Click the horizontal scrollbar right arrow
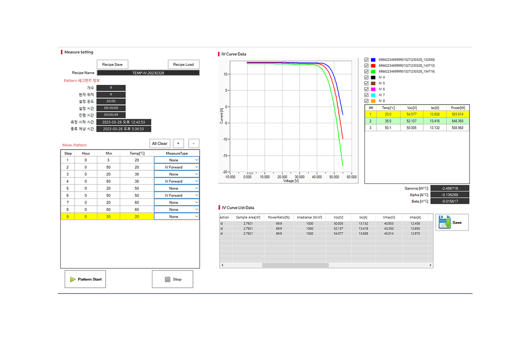Viewport: 529px width, 338px height. [x=430, y=265]
